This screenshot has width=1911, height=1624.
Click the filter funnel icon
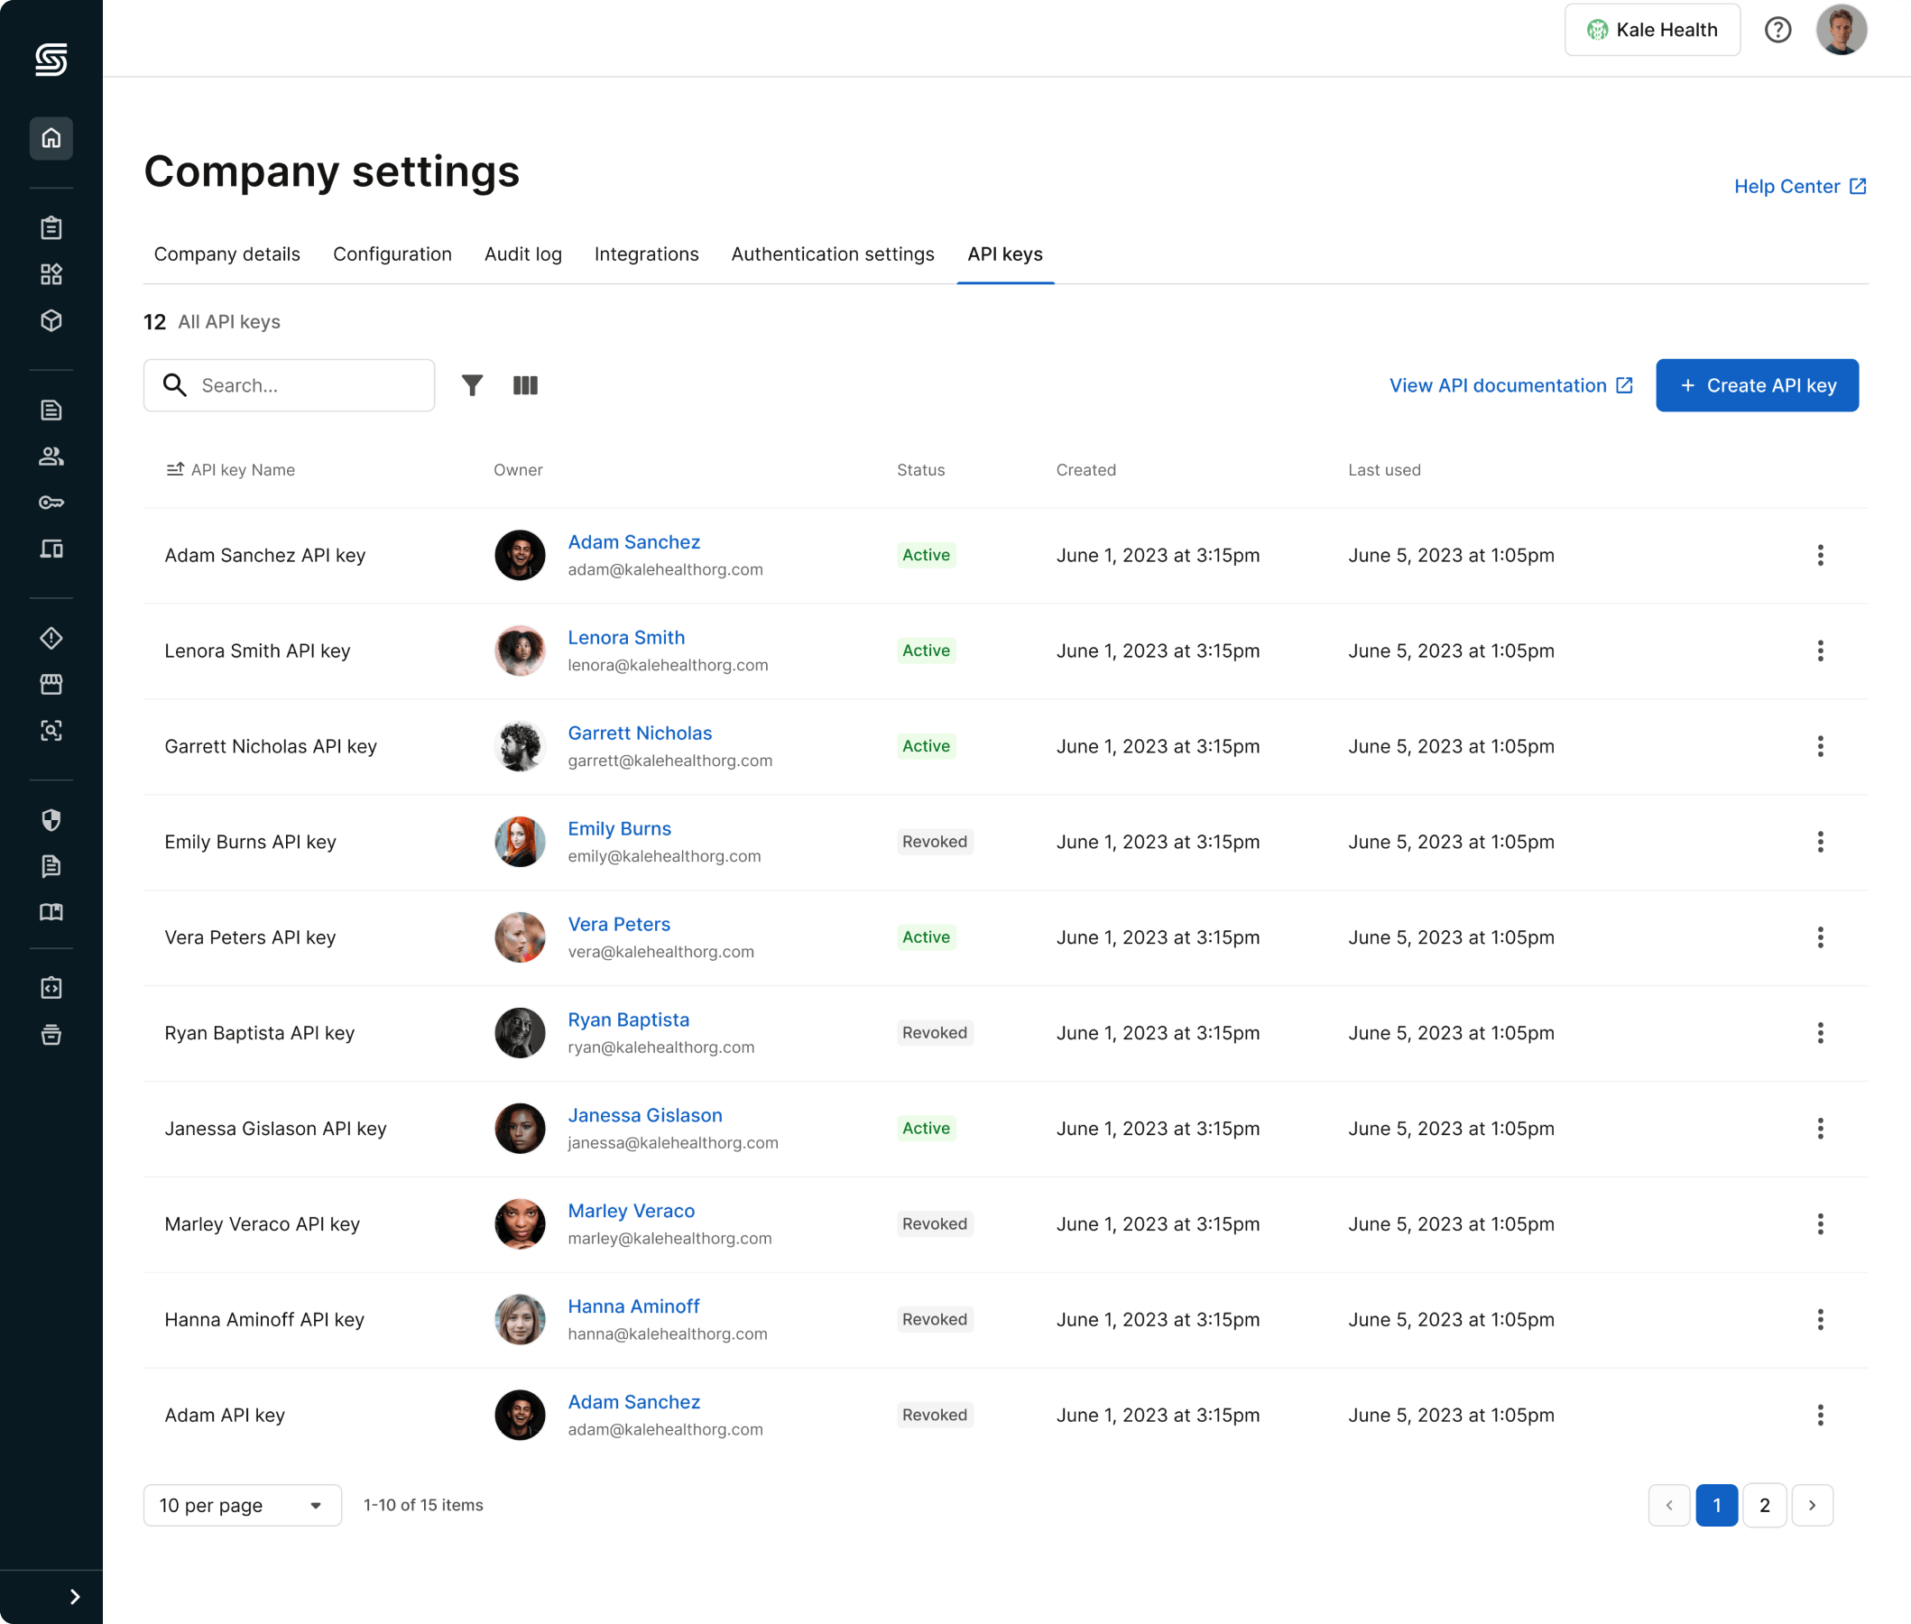[x=472, y=385]
